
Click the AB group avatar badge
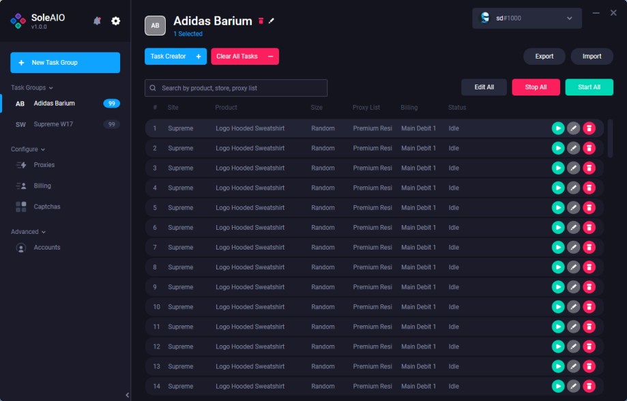click(x=155, y=26)
